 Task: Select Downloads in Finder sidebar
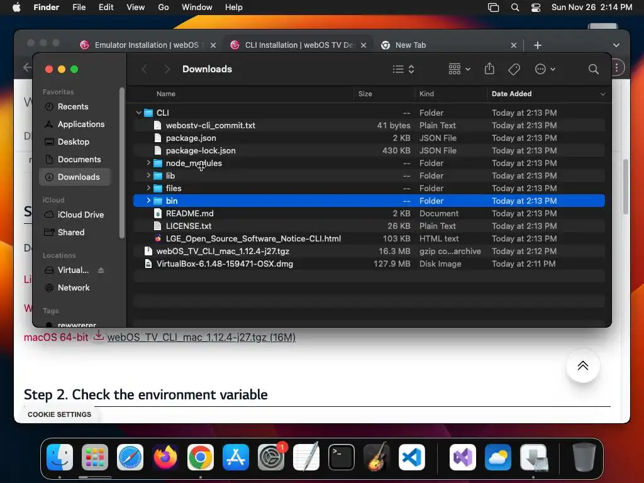(75, 177)
